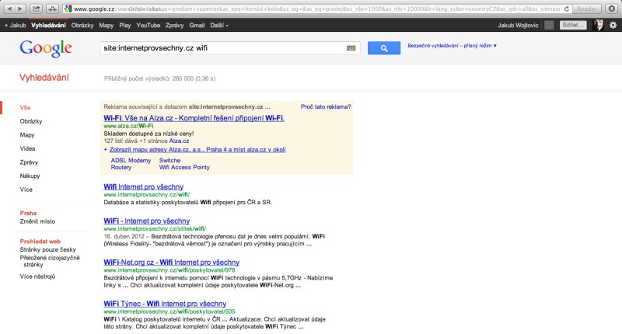This screenshot has height=334, width=622.
Task: Click Změnit místo location link
Action: [x=37, y=221]
